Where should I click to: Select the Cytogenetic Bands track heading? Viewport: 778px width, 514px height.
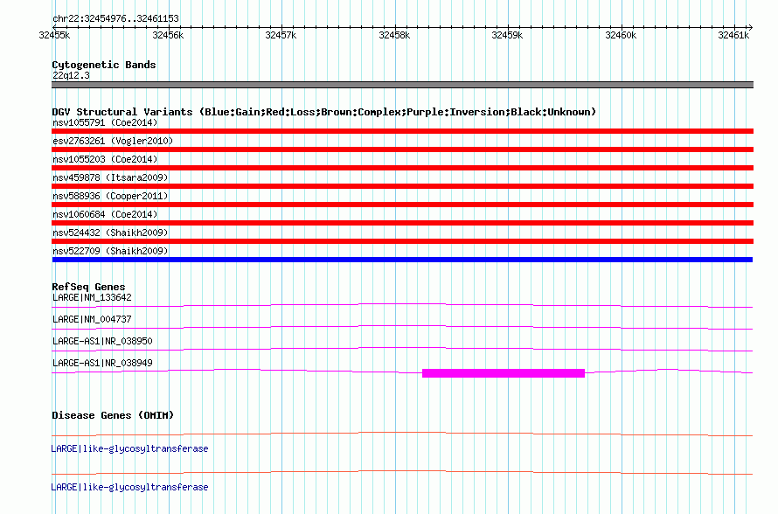(x=104, y=65)
